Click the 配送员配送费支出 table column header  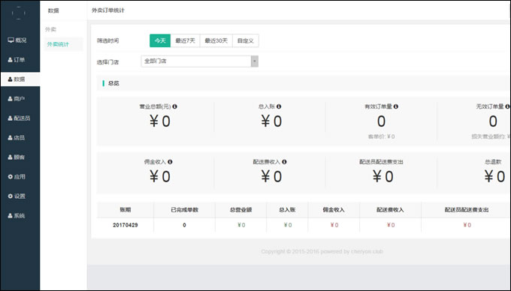coord(467,210)
